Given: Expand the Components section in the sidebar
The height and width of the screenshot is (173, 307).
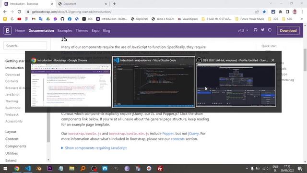Looking at the screenshot, I should [16, 146].
